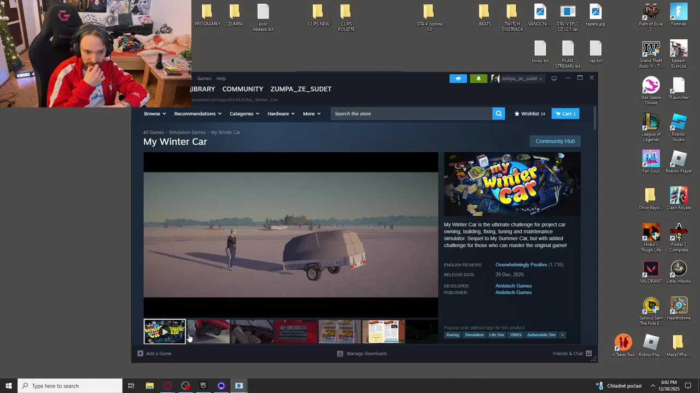Click the Overwhelmingly Positive reviews link
Viewport: 700px width, 393px height.
pyautogui.click(x=521, y=265)
